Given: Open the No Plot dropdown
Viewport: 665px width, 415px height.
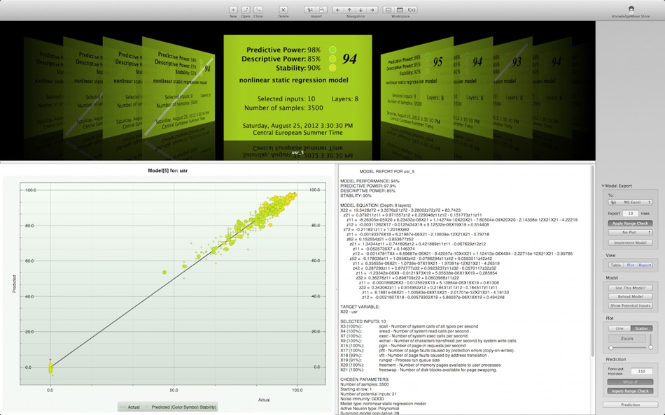Looking at the screenshot, I should click(x=630, y=233).
